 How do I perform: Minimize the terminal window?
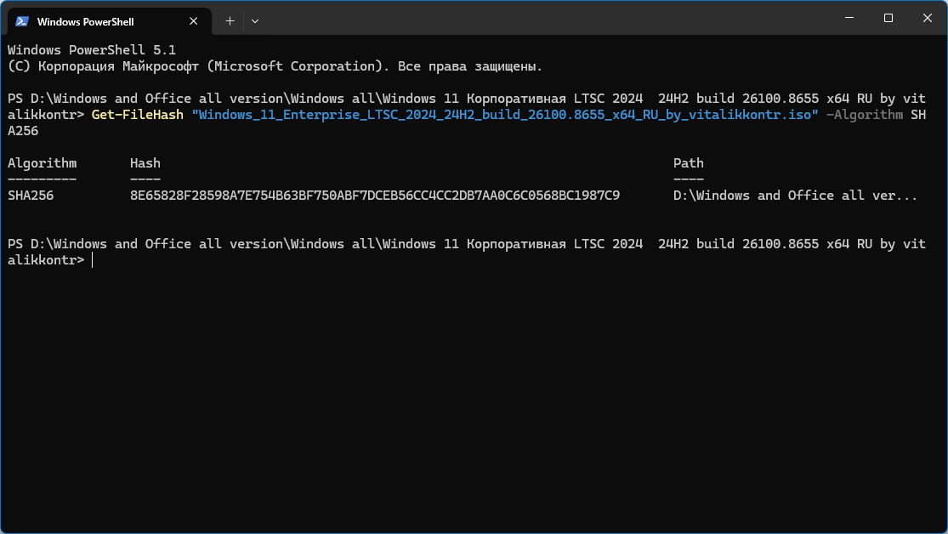[x=849, y=18]
